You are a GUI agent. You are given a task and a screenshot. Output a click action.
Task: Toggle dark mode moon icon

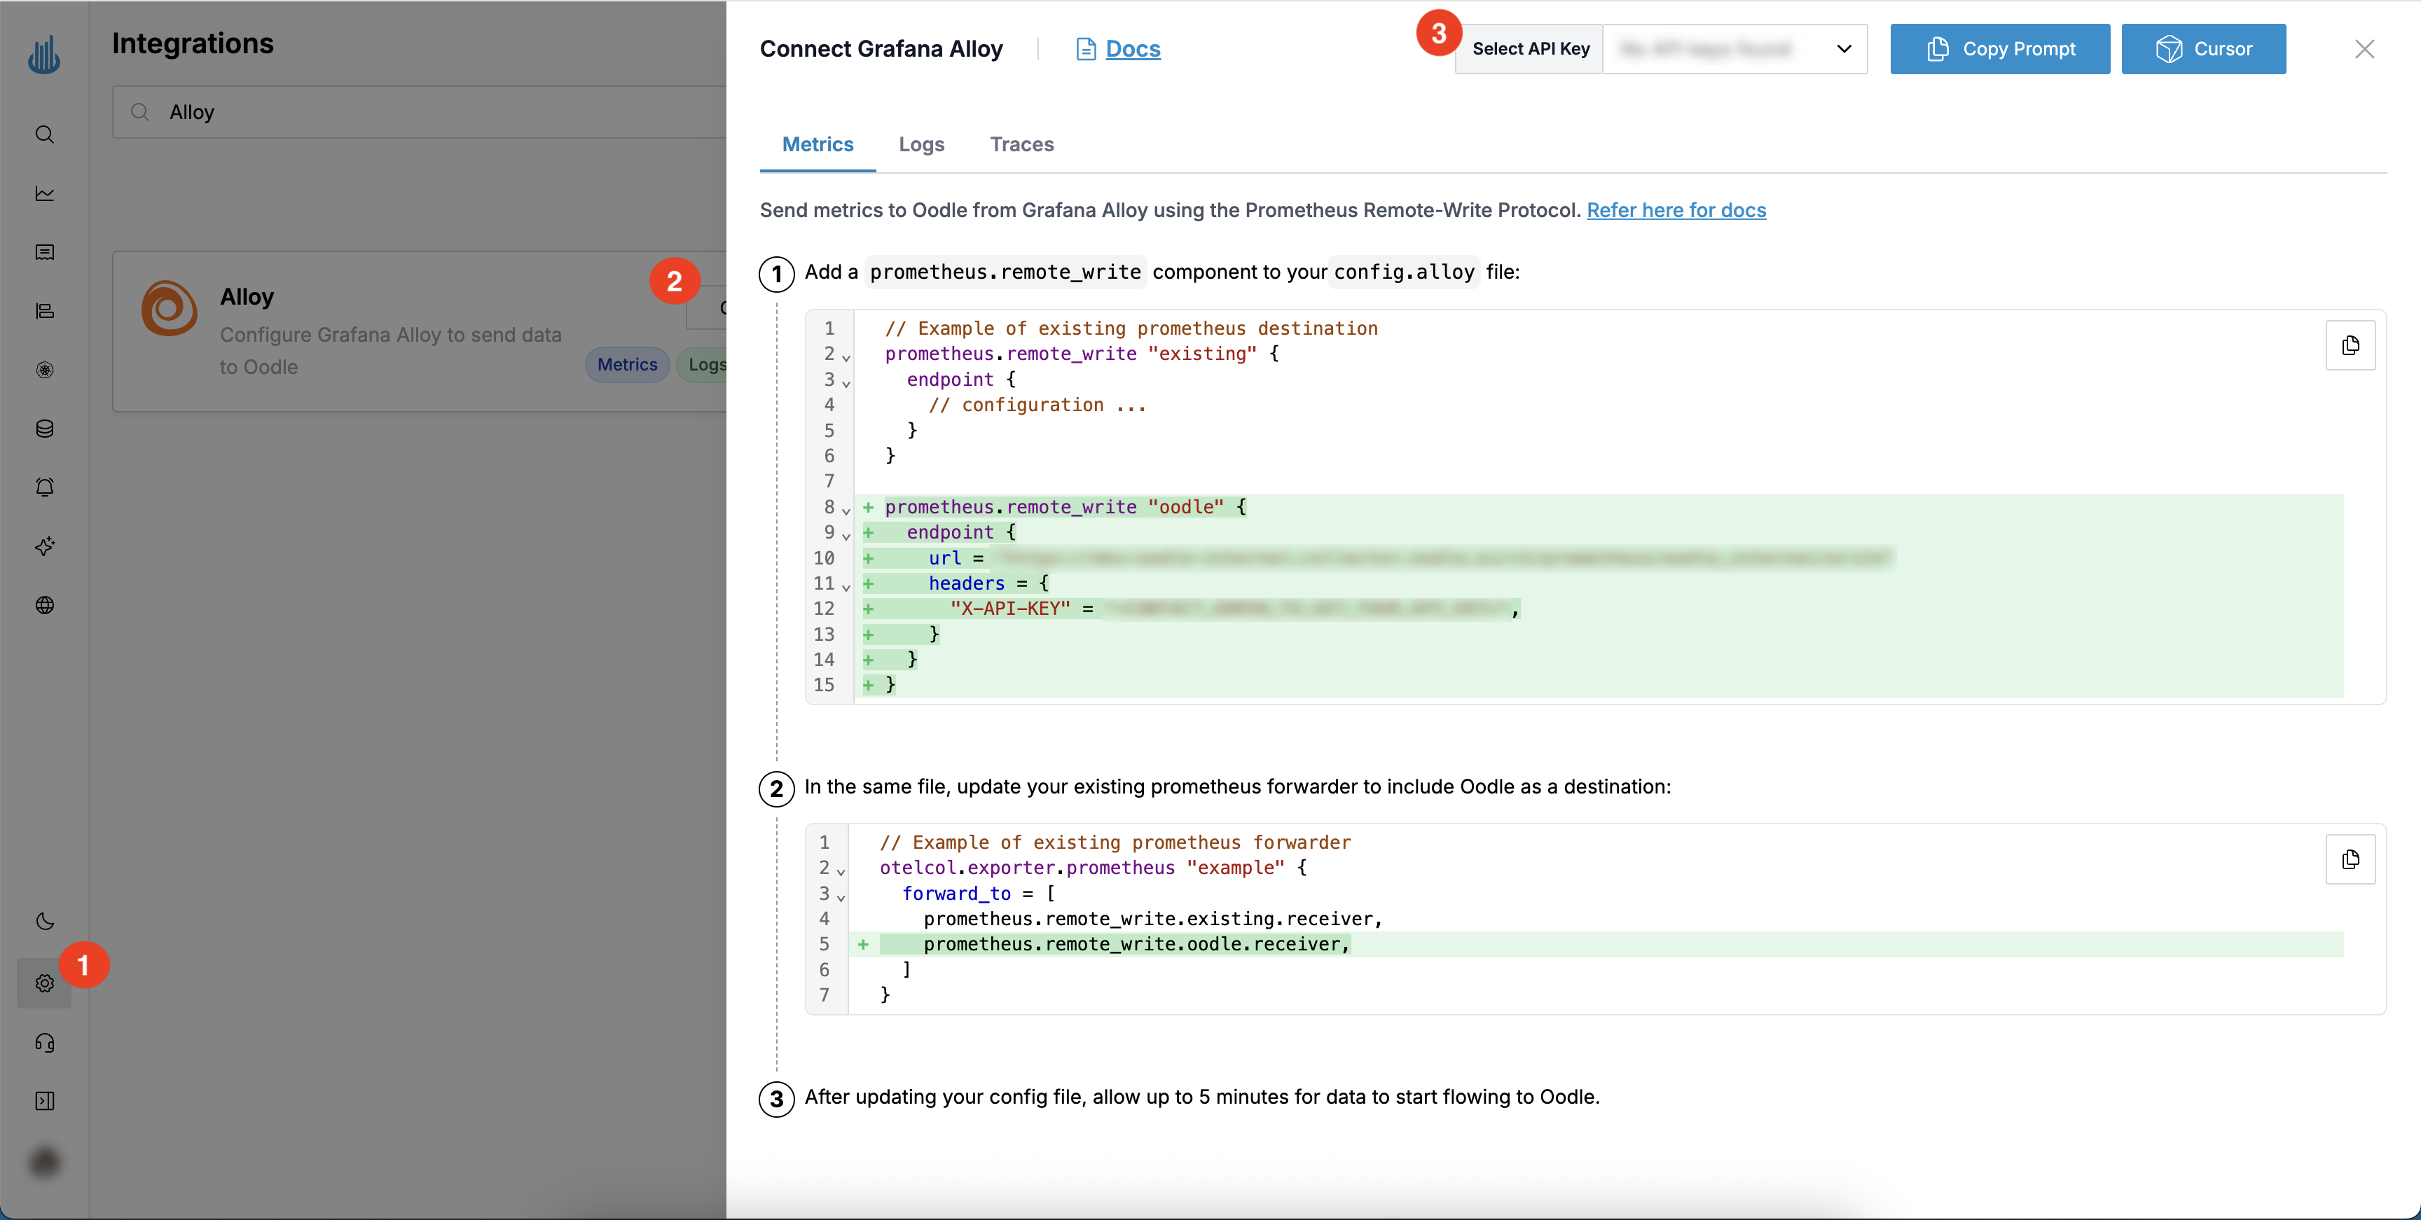44,921
